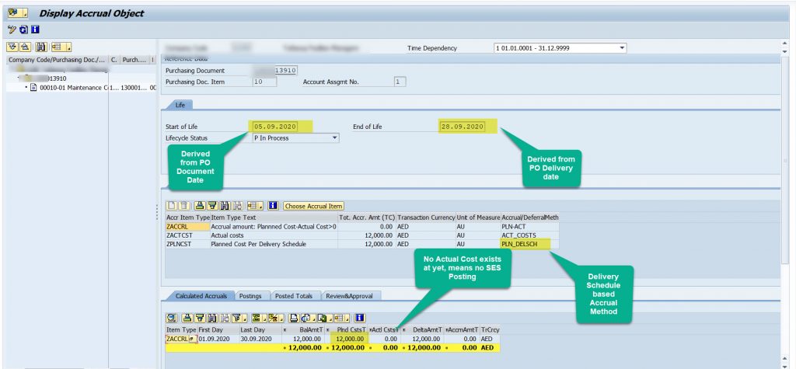Click the sort ascending icon in Calculated Accruals toolbar

point(187,319)
